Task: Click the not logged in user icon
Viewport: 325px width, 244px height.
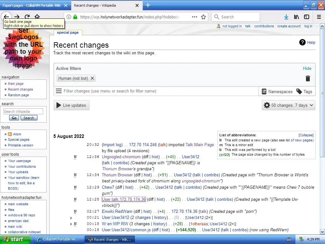Action: (218, 26)
